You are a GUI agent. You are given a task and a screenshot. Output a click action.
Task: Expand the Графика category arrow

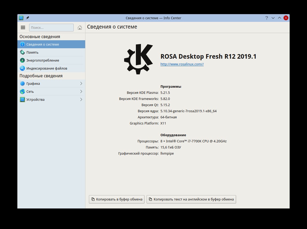click(x=81, y=84)
